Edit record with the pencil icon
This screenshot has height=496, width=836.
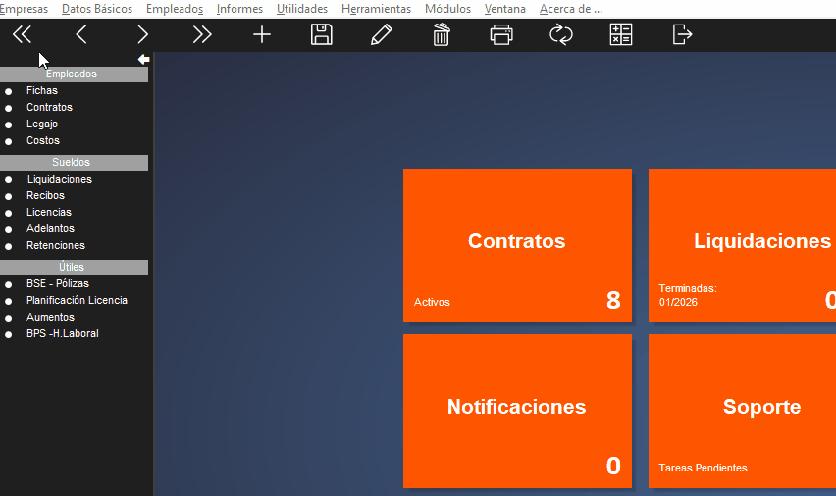tap(381, 35)
